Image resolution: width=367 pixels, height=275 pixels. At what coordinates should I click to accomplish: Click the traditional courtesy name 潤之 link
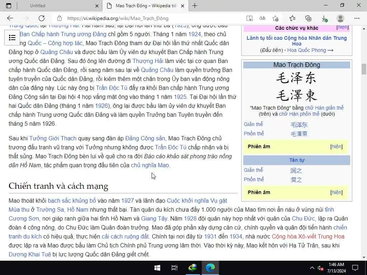[296, 180]
